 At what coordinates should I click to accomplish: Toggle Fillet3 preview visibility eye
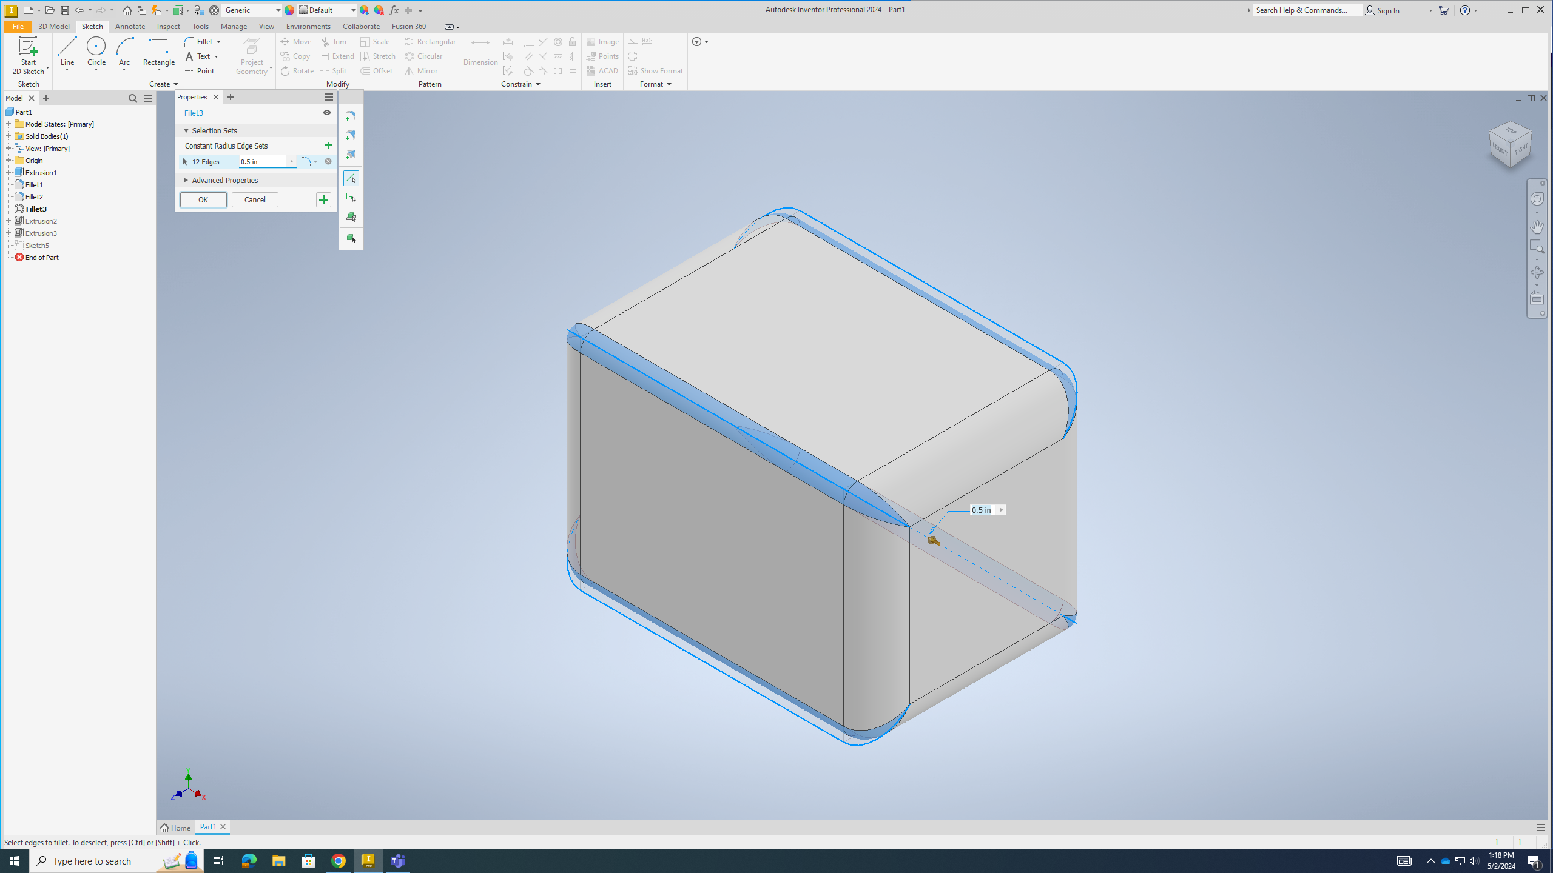point(327,113)
